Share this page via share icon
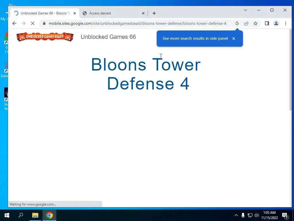 (246, 23)
